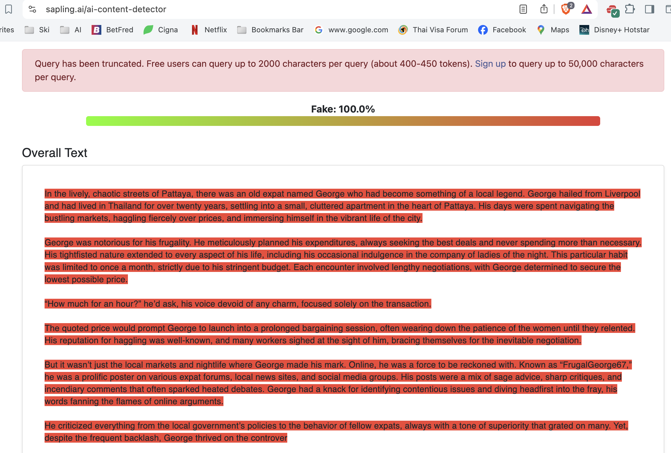This screenshot has width=671, height=453.
Task: Click the share page icon
Action: pyautogui.click(x=544, y=9)
